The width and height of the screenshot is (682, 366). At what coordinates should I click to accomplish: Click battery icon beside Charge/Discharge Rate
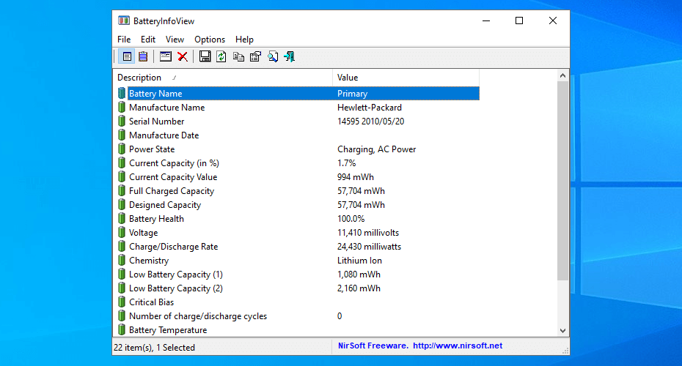122,246
